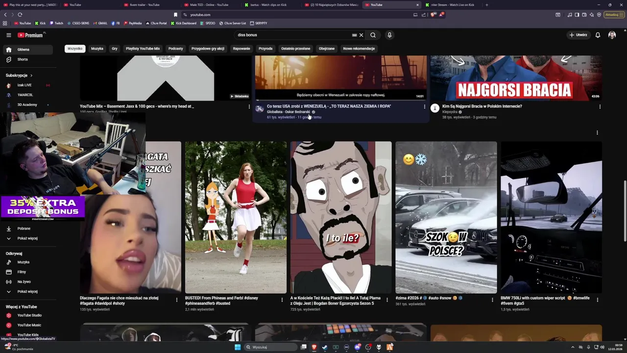Start voice search with microphone
The image size is (627, 353).
tap(389, 35)
